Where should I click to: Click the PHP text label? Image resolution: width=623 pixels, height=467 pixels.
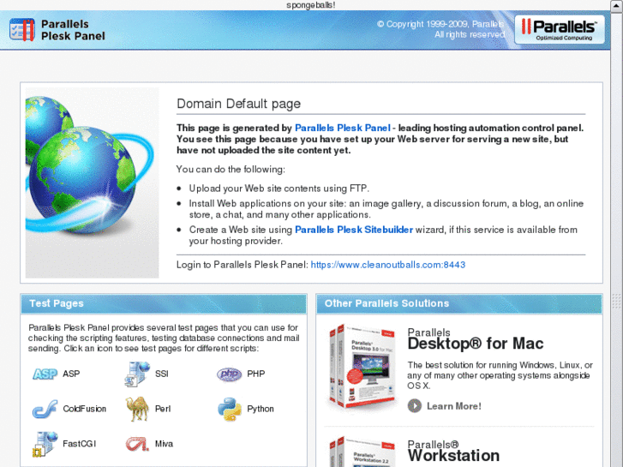pyautogui.click(x=256, y=374)
